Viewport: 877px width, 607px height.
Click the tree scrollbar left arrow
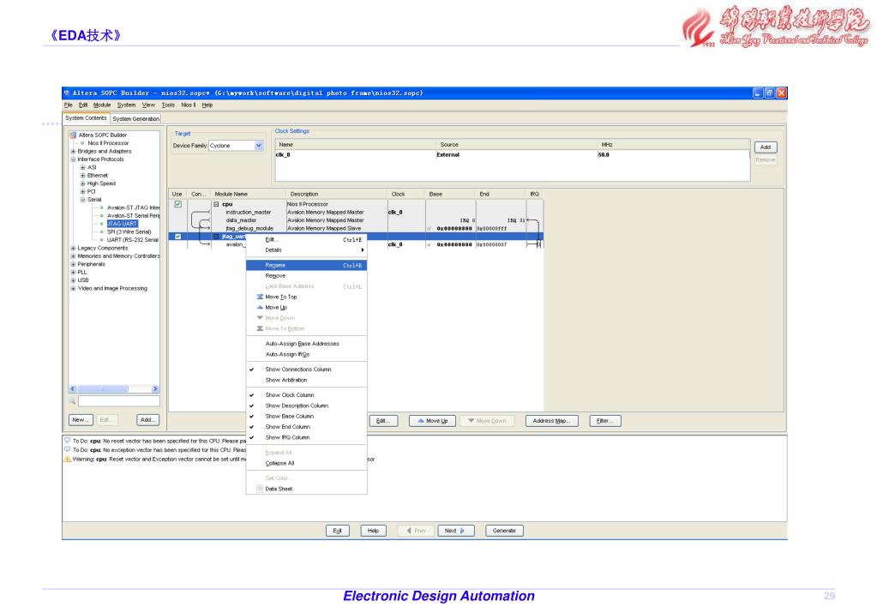click(73, 389)
